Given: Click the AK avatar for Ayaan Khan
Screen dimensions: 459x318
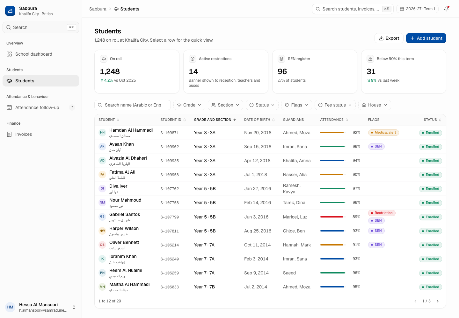Looking at the screenshot, I should tap(102, 147).
